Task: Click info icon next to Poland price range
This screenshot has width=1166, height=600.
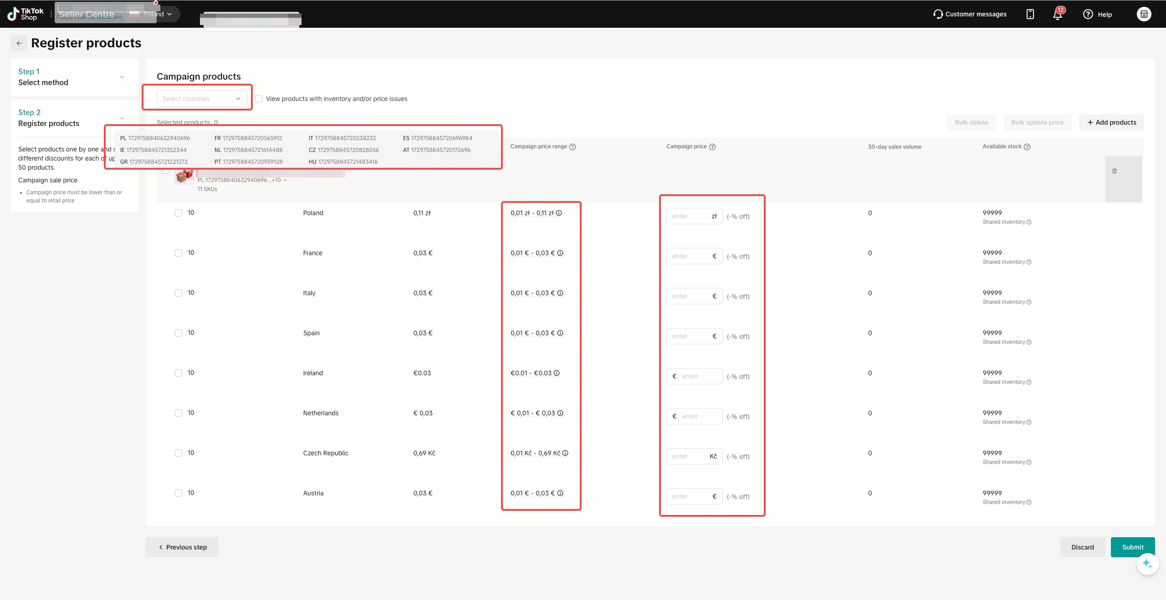Action: point(559,213)
